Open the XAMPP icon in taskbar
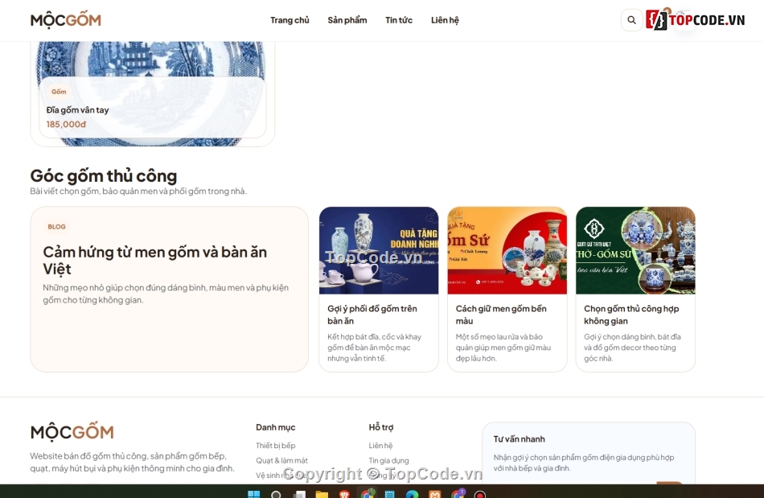Screen dimensions: 764x498 [x=434, y=494]
